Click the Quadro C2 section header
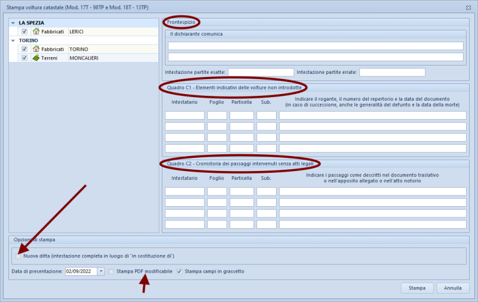Screen dimensions: 478x302 pyautogui.click(x=240, y=163)
